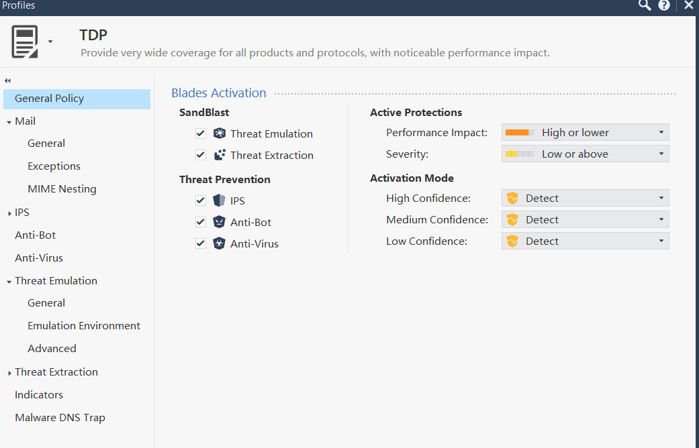Click the TDP profile document icon

point(24,42)
